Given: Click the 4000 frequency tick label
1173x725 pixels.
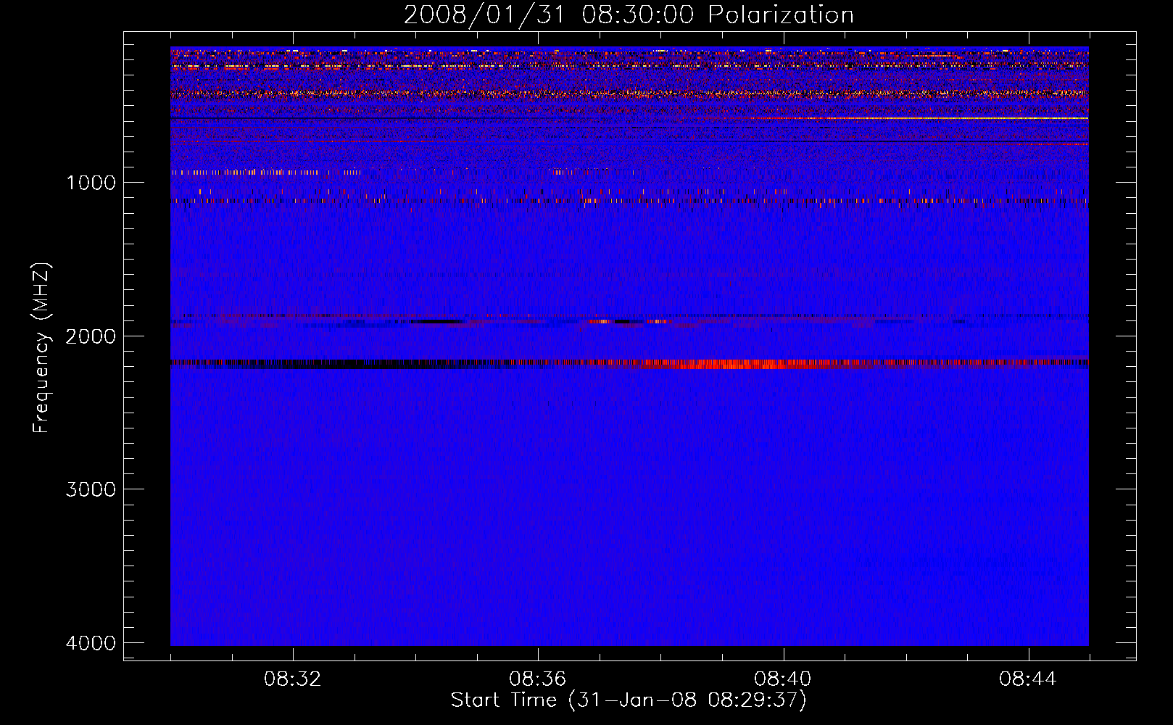Looking at the screenshot, I should pyautogui.click(x=91, y=643).
